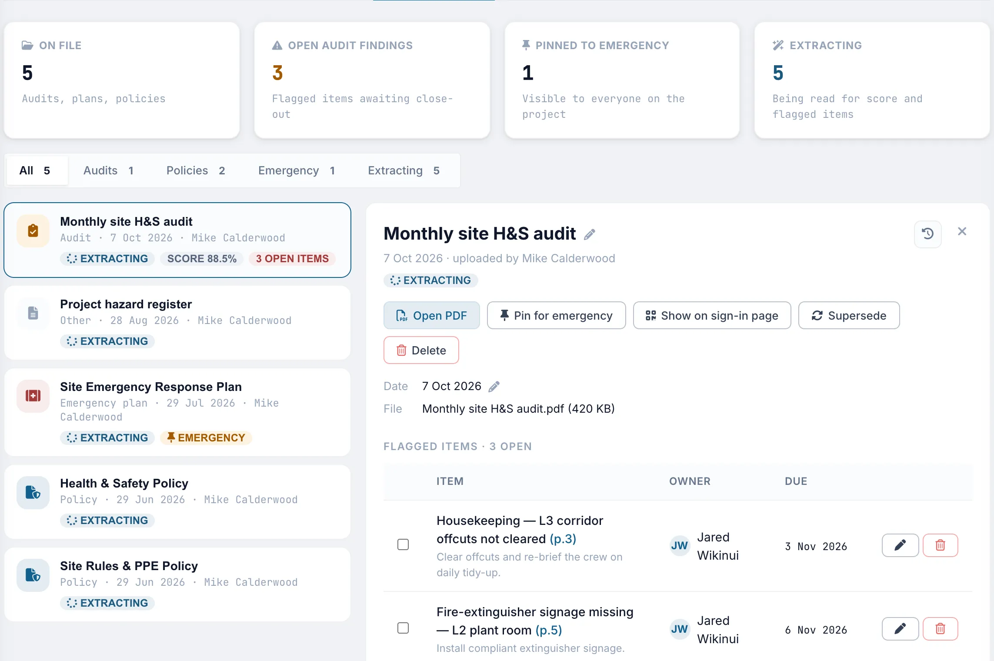Click the EMERGENCY pin badge

[x=206, y=438]
